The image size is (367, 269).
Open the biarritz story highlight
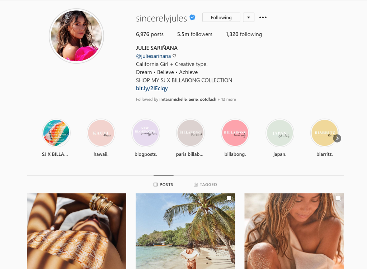[324, 133]
